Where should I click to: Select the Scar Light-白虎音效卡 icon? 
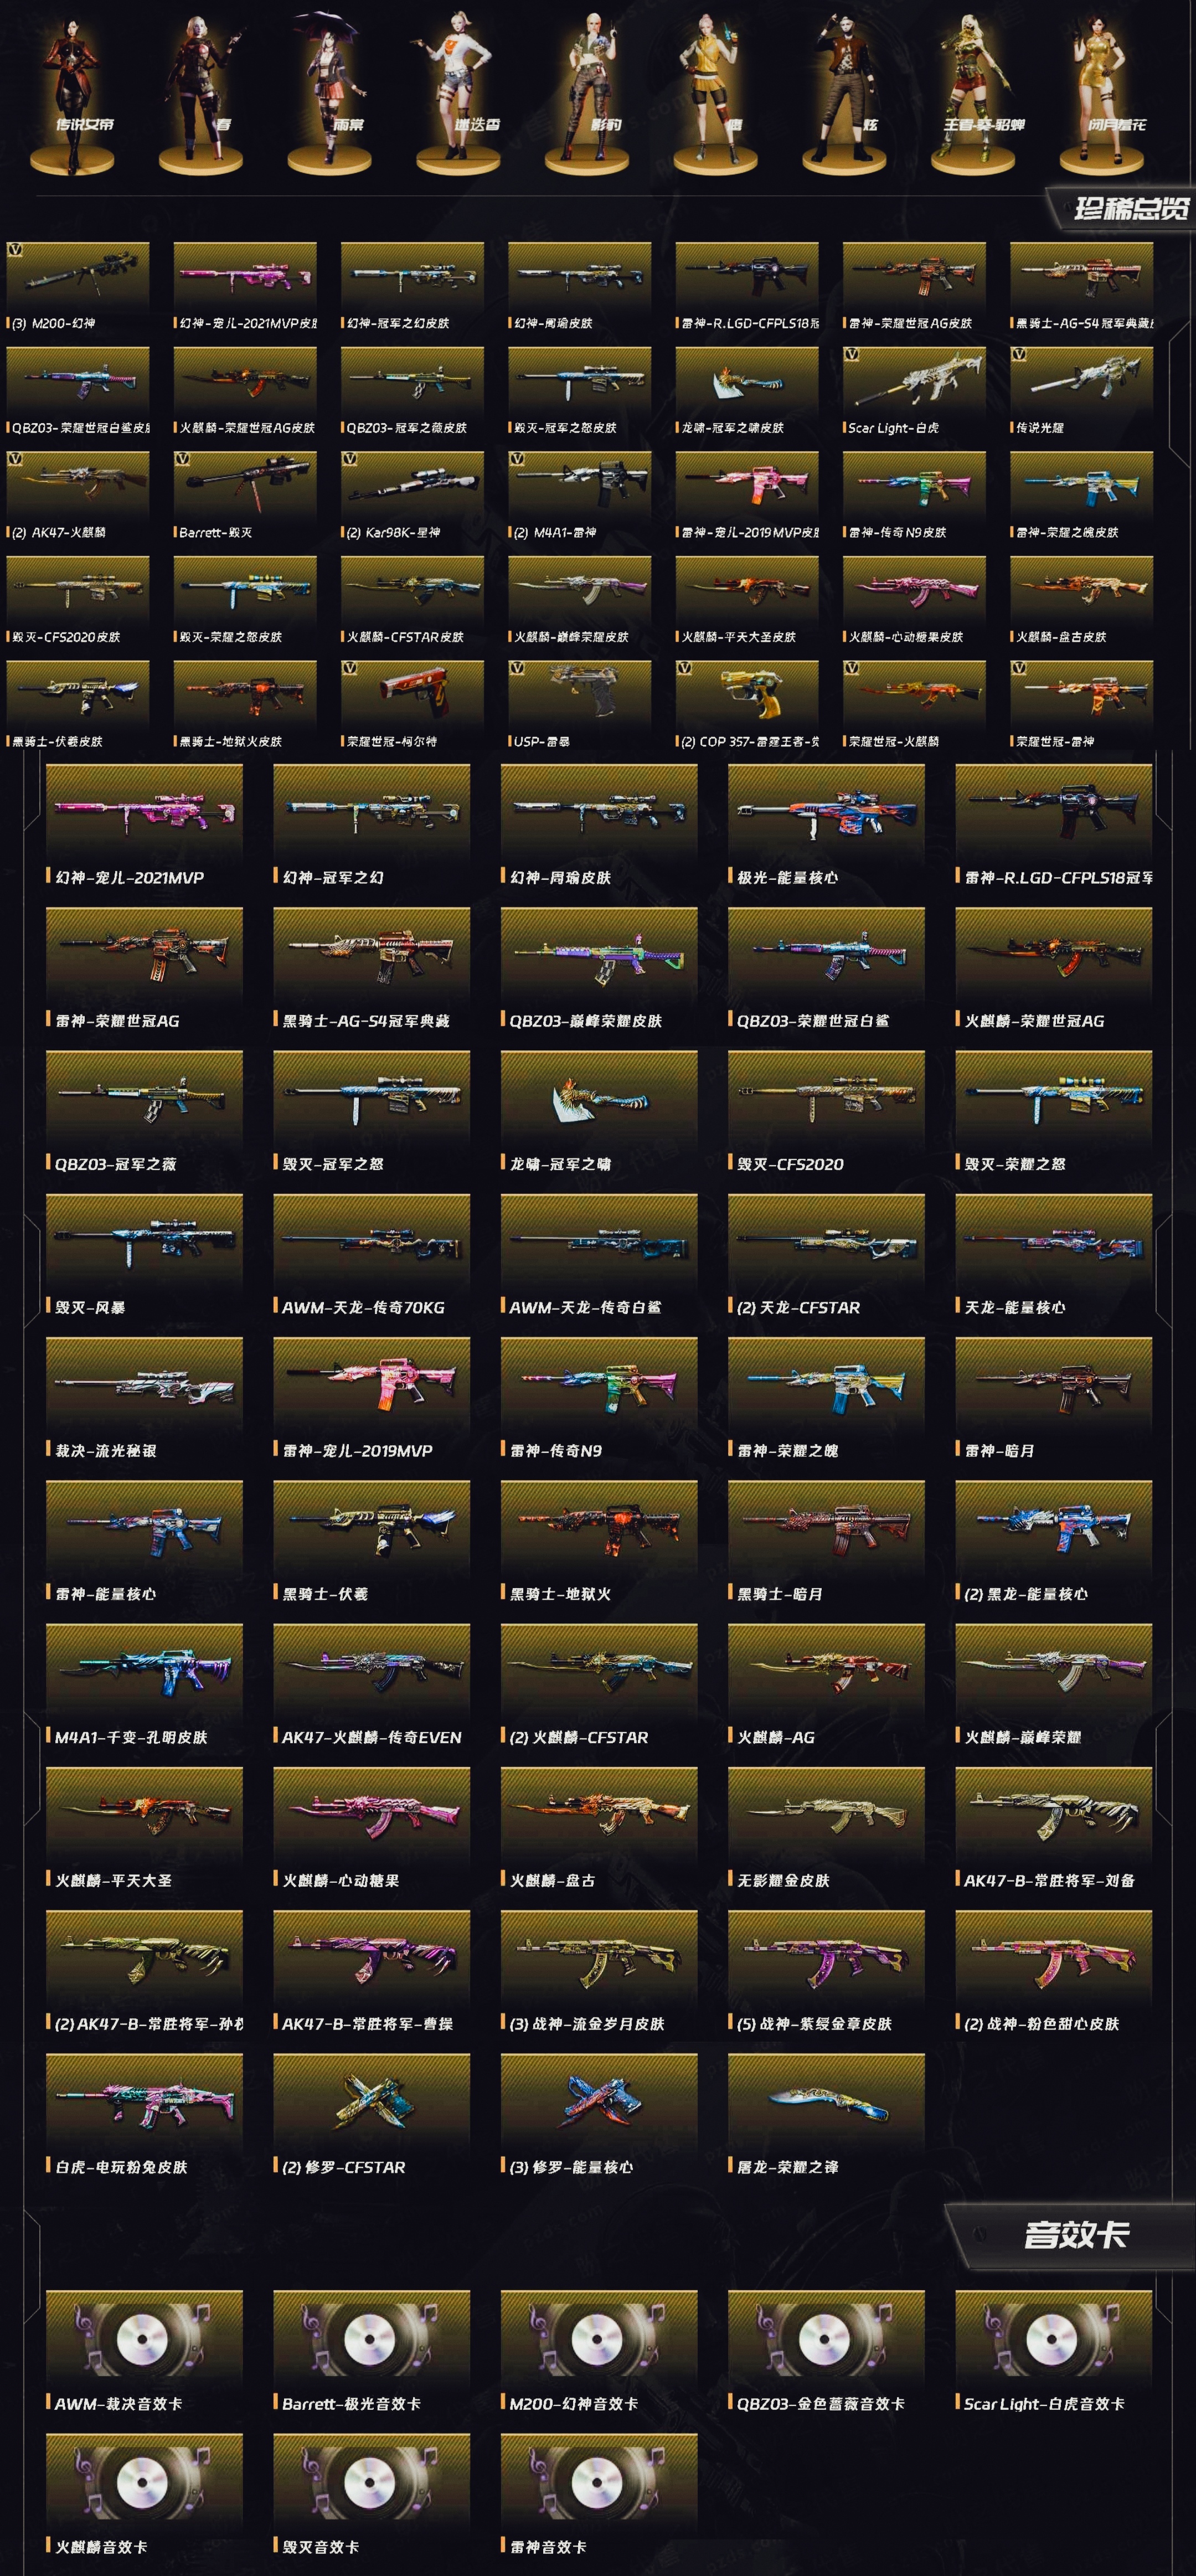[1053, 2339]
